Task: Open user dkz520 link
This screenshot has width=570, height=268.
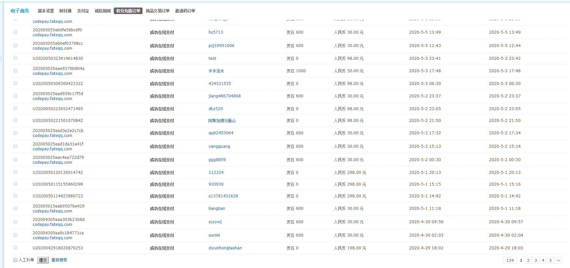Action: (x=216, y=109)
